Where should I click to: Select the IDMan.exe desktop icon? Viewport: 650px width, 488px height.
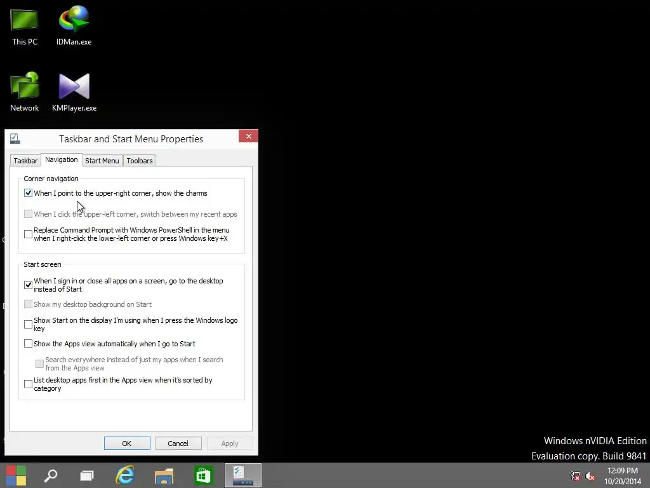74,25
